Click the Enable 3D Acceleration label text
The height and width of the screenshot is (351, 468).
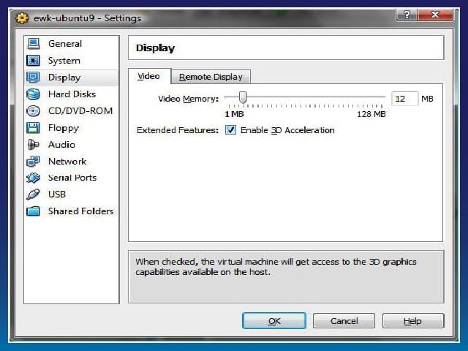287,130
